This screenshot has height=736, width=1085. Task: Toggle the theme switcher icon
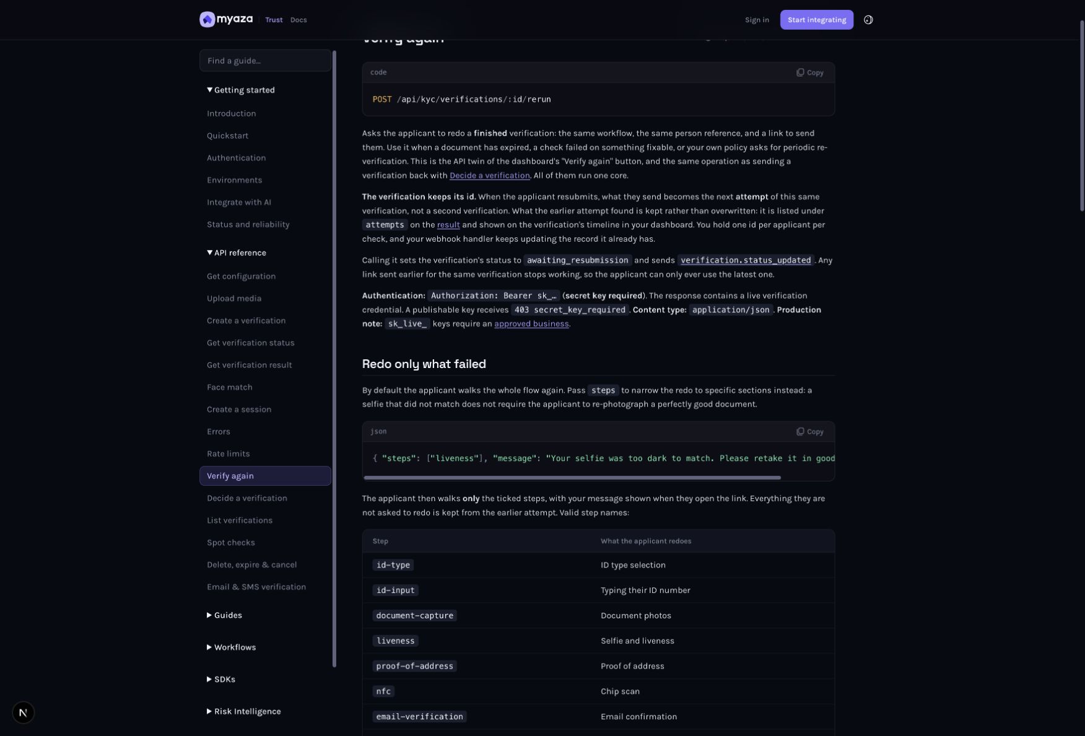point(868,20)
